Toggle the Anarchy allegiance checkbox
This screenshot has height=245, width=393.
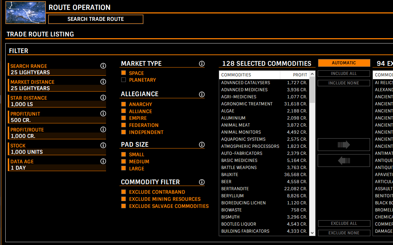(x=124, y=104)
